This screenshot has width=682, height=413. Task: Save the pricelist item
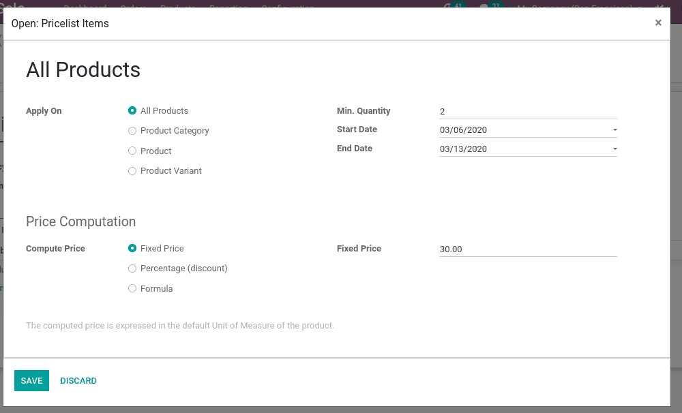pos(32,381)
